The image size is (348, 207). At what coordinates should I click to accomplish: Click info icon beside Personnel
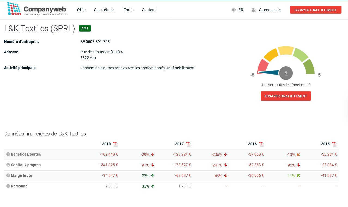coord(8,186)
